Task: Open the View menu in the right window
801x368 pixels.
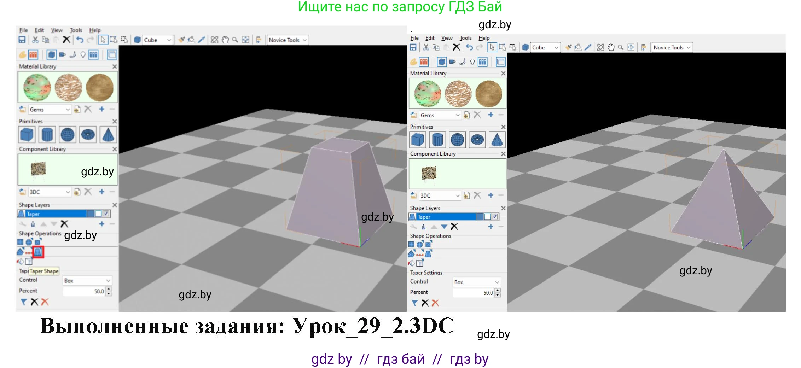Action: [447, 38]
